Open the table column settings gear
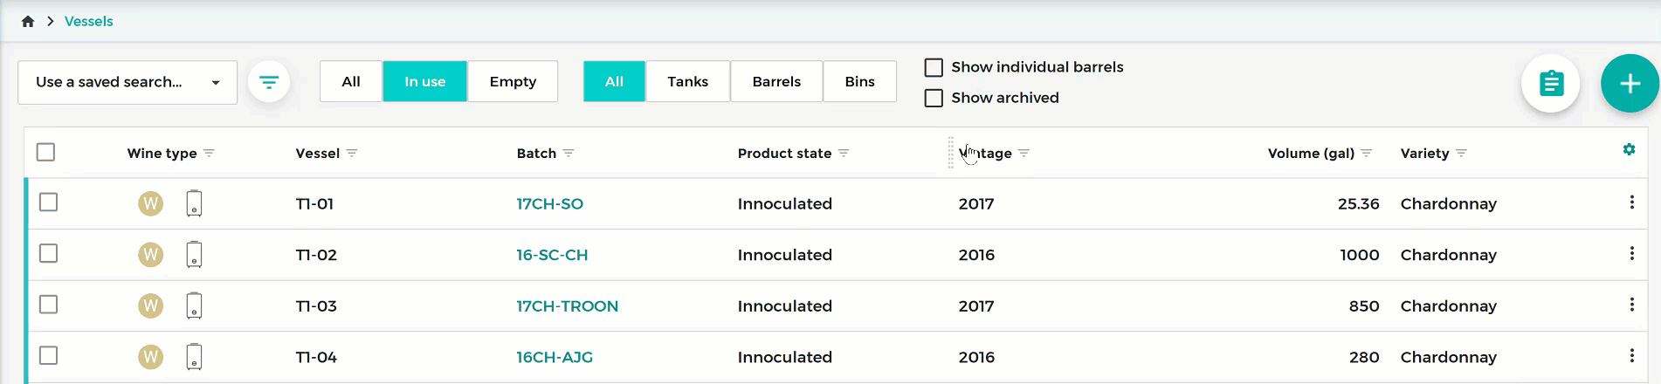Screen dimensions: 1661x384 tap(1629, 150)
